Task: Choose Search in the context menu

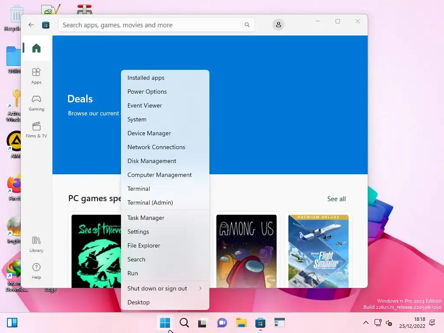Action: point(165,259)
